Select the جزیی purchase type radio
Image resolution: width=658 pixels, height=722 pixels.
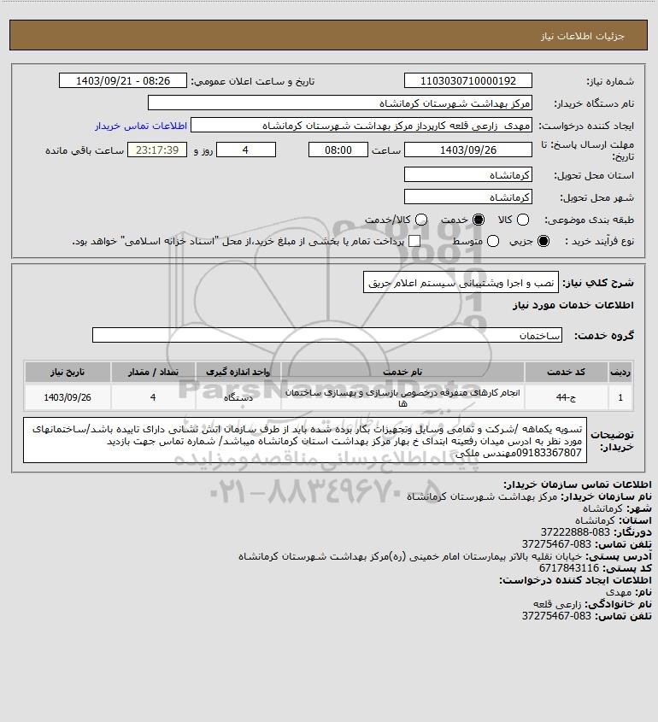click(x=543, y=241)
